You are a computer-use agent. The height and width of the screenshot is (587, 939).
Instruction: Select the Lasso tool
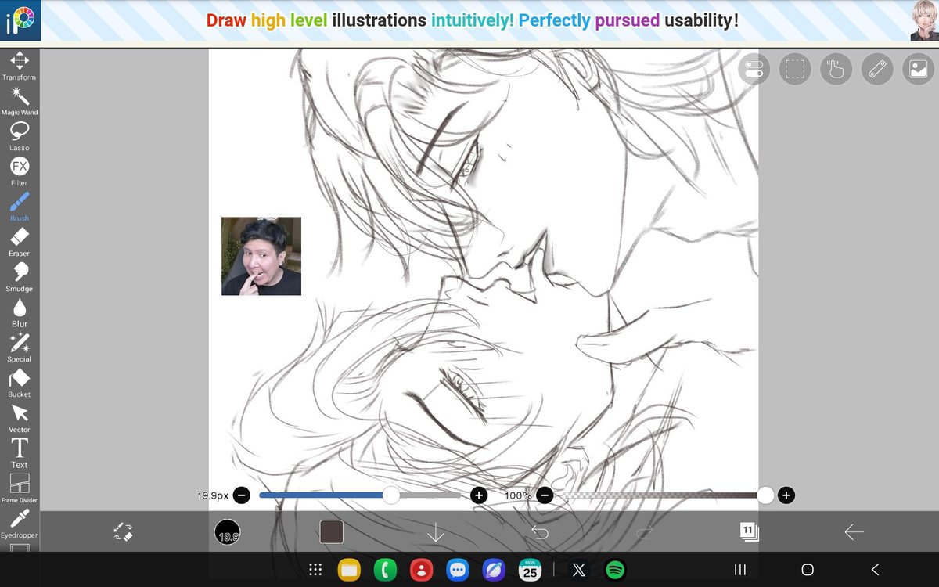[x=20, y=136]
